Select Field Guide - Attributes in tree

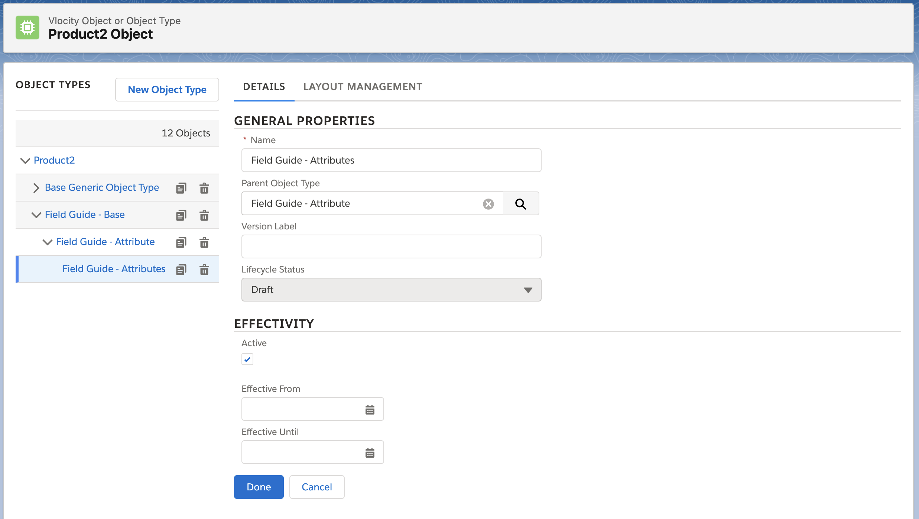pos(114,269)
